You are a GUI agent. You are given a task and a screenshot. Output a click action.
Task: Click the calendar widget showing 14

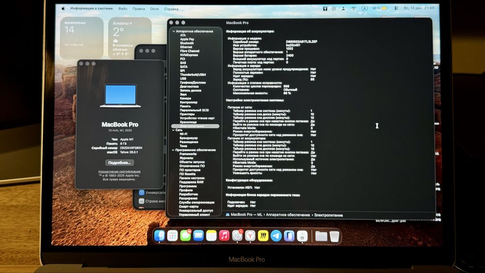tap(81, 38)
